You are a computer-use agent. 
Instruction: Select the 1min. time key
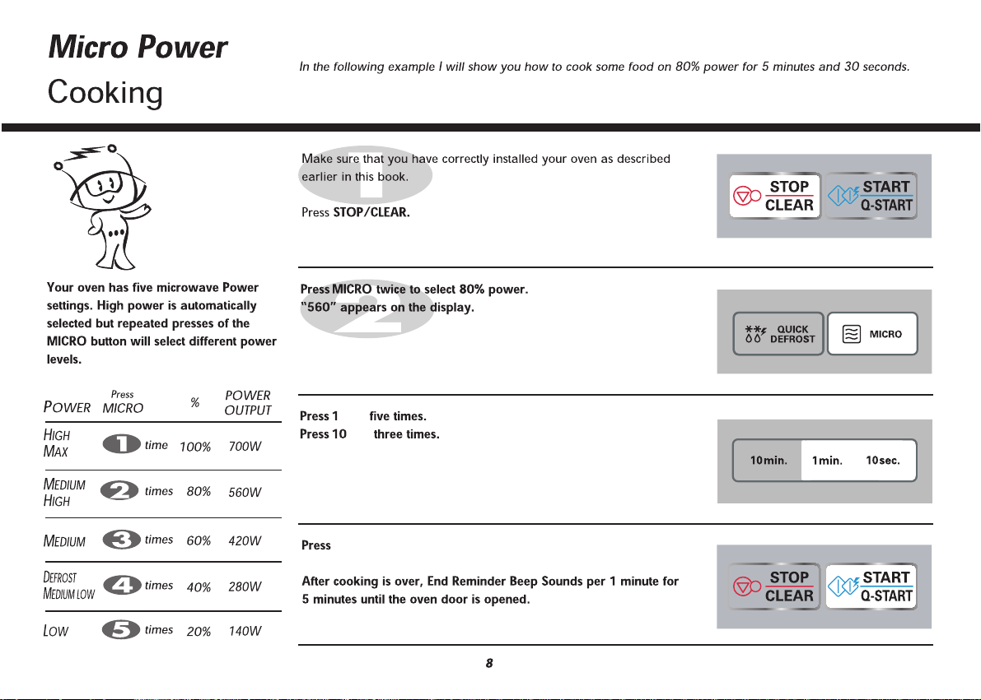(x=827, y=461)
